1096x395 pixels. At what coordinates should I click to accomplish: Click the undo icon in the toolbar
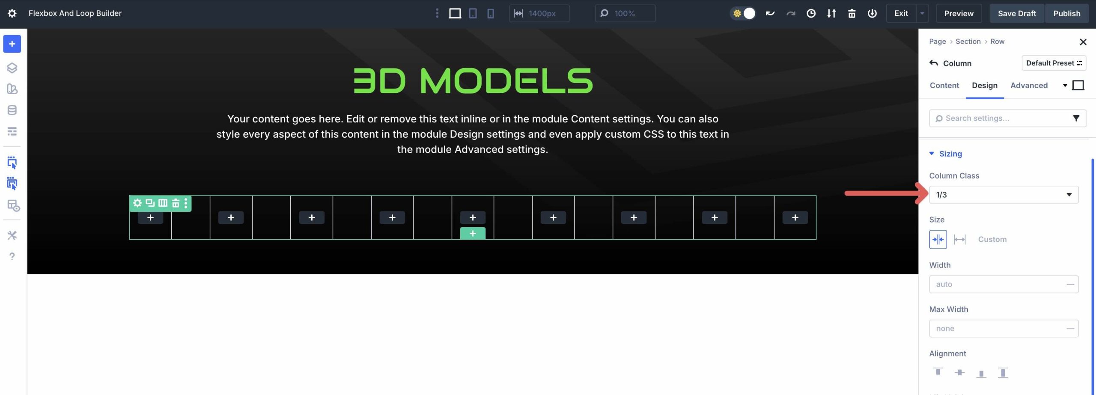click(x=770, y=13)
